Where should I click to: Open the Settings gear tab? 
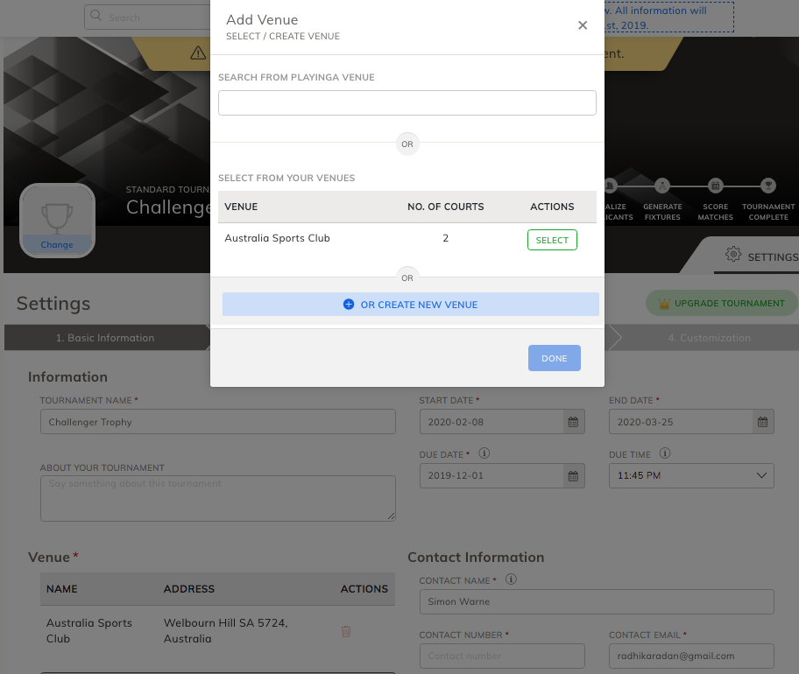[x=733, y=254]
